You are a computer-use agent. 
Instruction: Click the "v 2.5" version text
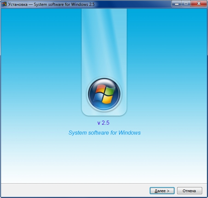(103, 123)
